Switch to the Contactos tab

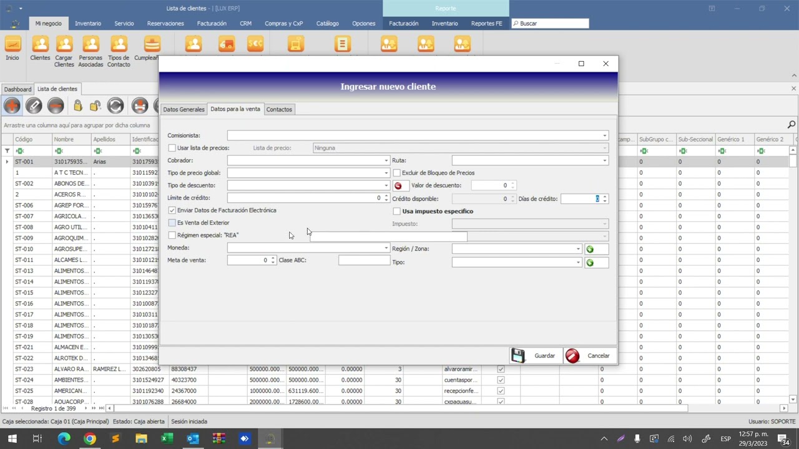(x=279, y=109)
